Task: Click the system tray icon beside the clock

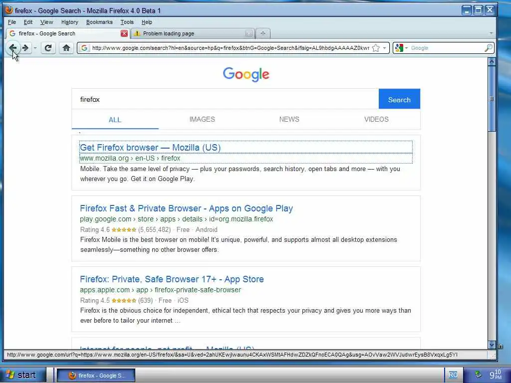Action: point(478,374)
